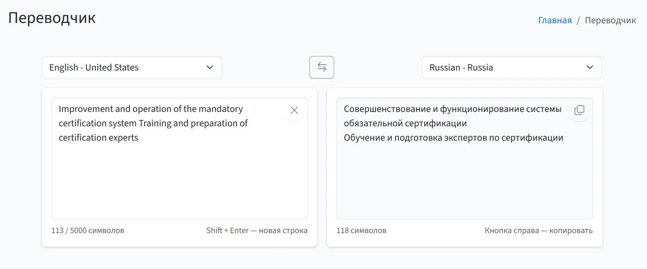Click the Переводчик page heading
The height and width of the screenshot is (269, 647).
click(x=52, y=18)
